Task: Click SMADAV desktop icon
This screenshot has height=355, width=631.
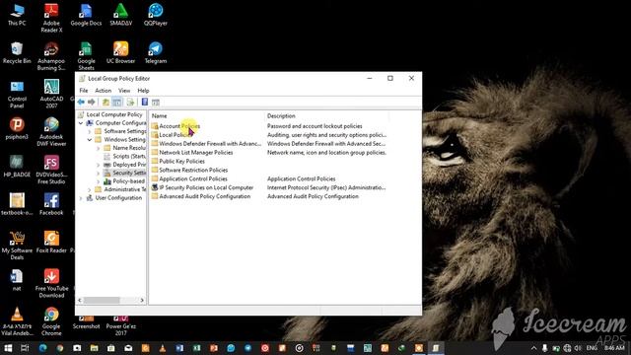Action: pyautogui.click(x=120, y=15)
